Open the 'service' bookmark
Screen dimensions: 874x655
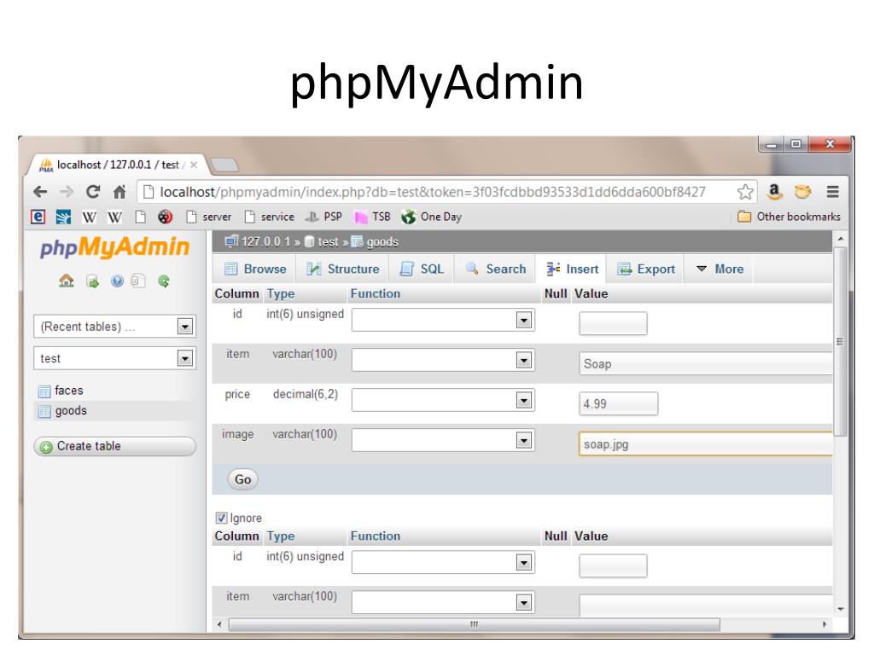(x=269, y=217)
